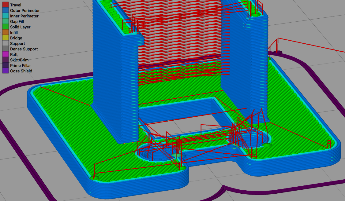Click the Infill legend label
The image size is (345, 201).
(14, 32)
